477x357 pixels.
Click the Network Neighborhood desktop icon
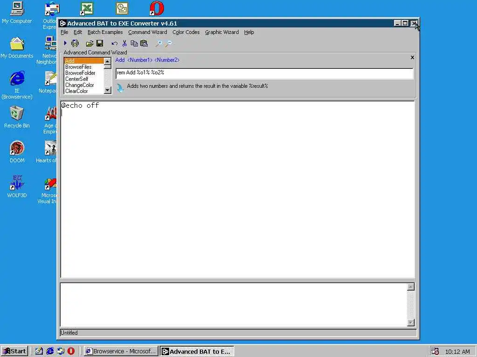[x=47, y=50]
